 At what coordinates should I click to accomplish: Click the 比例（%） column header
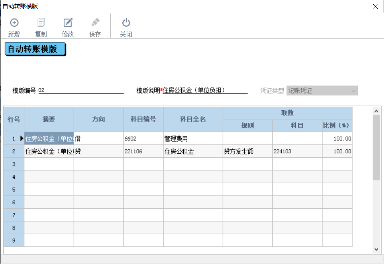337,126
